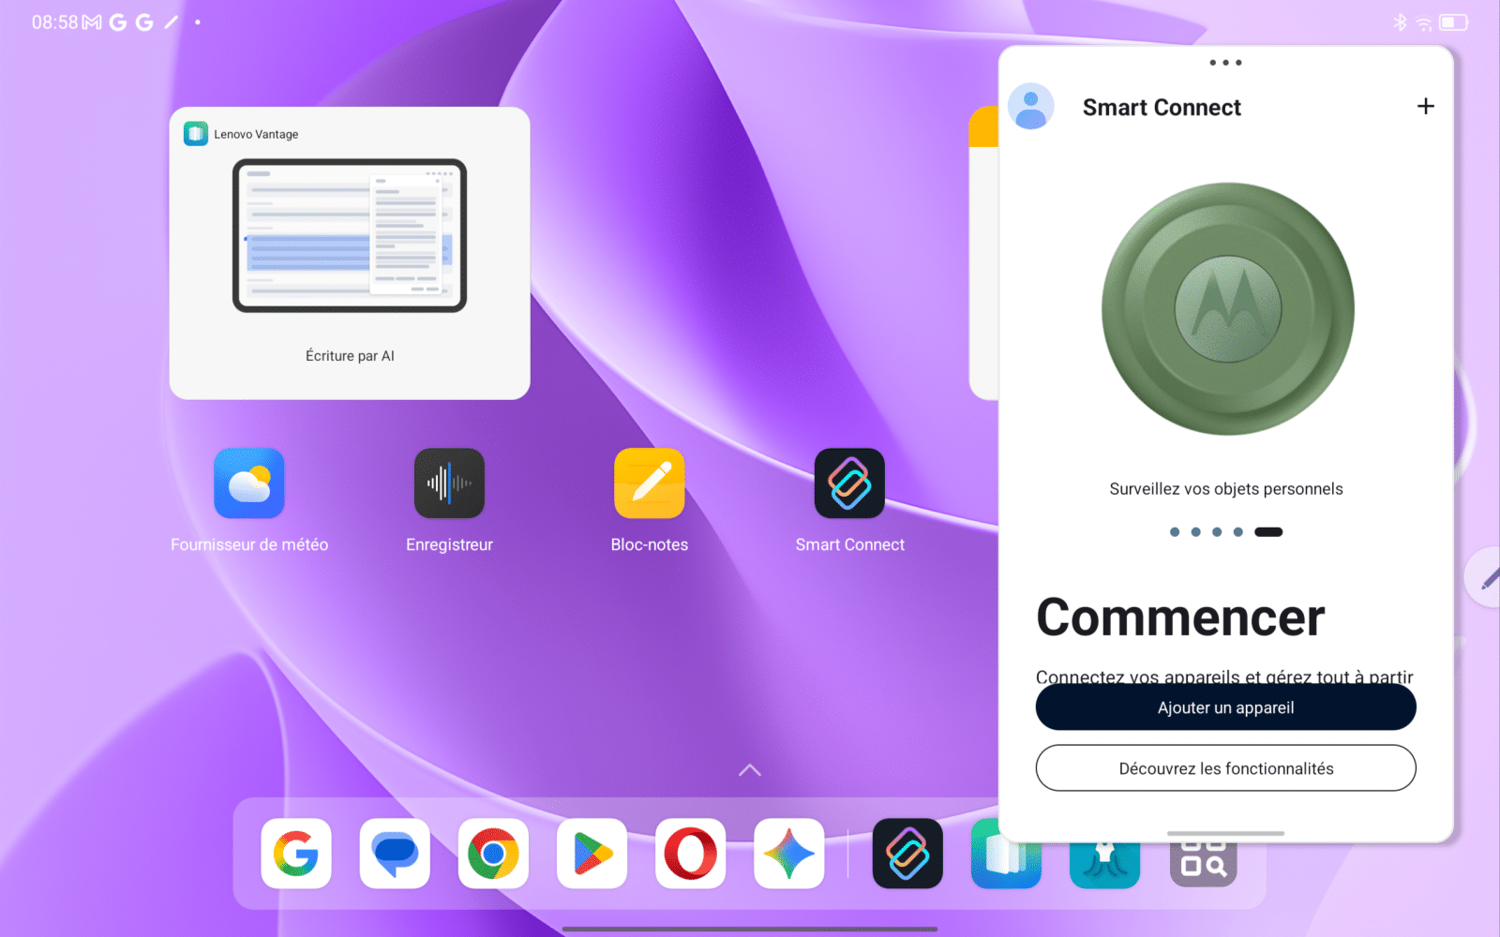
Task: Open the Bloc-notes app icon
Action: [649, 483]
